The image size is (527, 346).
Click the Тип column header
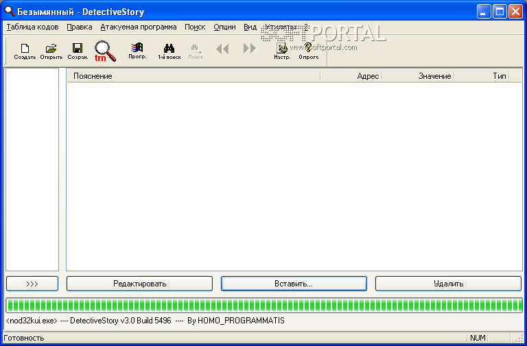coord(482,76)
